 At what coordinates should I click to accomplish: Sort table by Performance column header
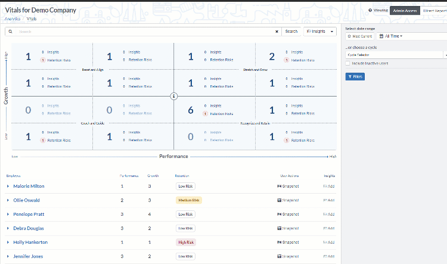[x=129, y=176]
